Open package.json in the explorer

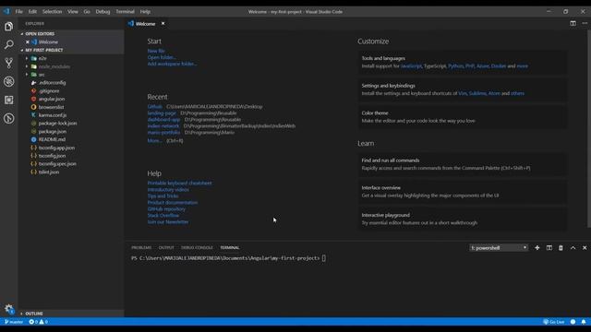(53, 131)
